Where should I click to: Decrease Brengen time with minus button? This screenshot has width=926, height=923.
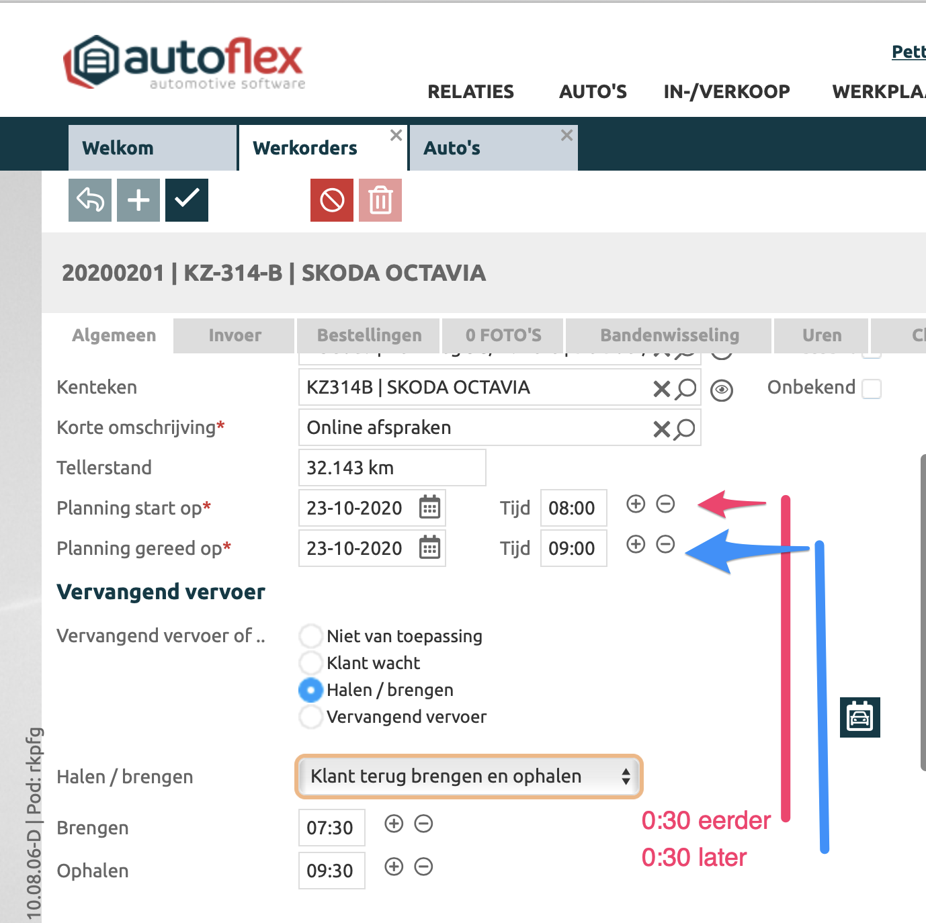click(x=423, y=824)
